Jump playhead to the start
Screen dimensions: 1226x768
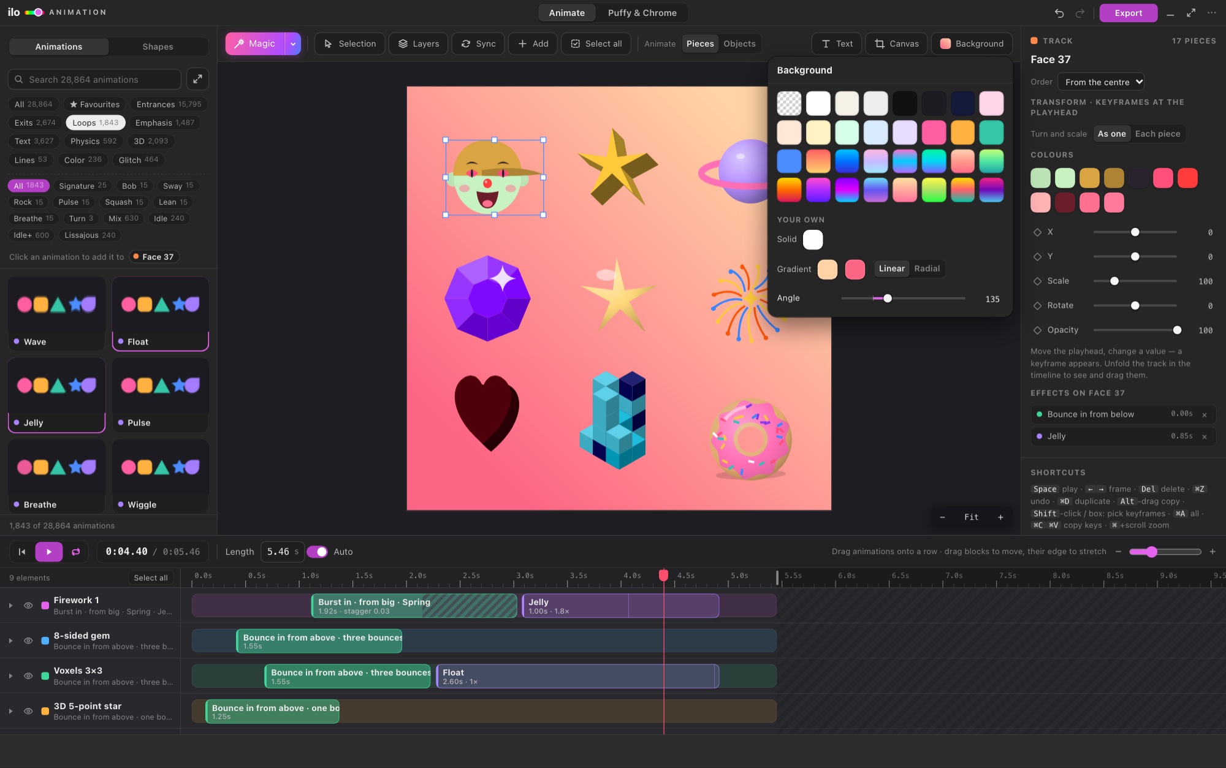[22, 552]
